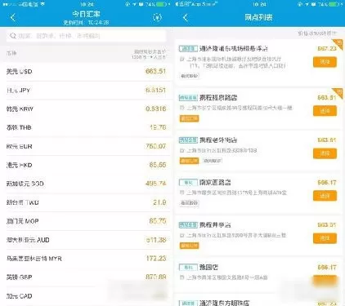345x306 pixels.
Task: Open the 欧元 EUR rate row
Action: (86, 146)
